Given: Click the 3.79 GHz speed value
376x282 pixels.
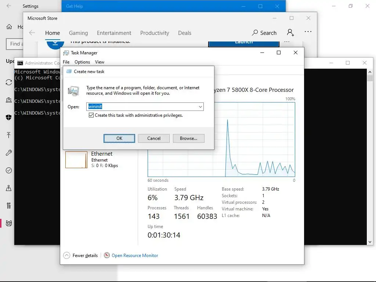Looking at the screenshot, I should pos(189,198).
